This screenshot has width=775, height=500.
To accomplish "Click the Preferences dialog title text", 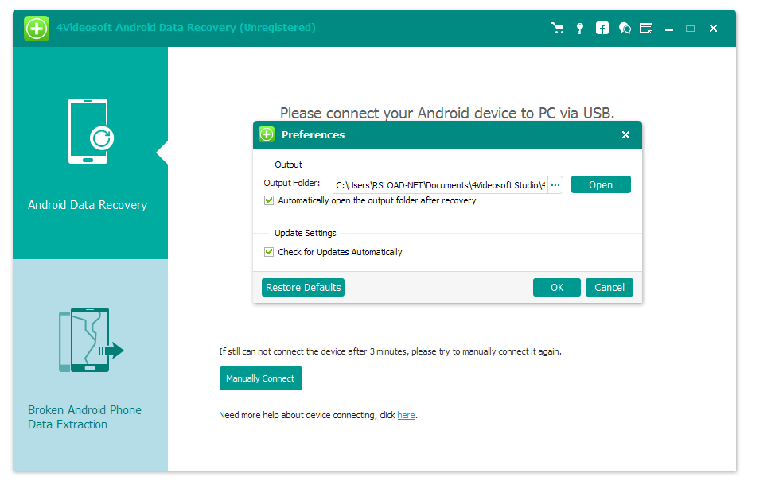I will [313, 135].
